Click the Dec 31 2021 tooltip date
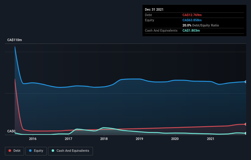The image size is (251, 160). point(154,9)
